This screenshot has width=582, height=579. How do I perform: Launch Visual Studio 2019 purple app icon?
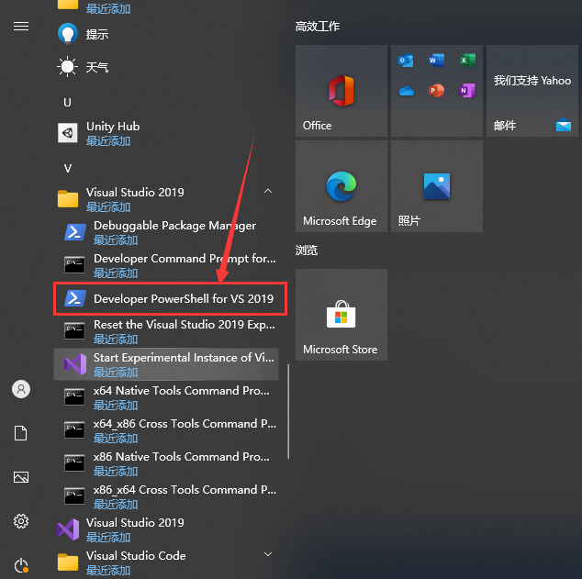pos(68,529)
